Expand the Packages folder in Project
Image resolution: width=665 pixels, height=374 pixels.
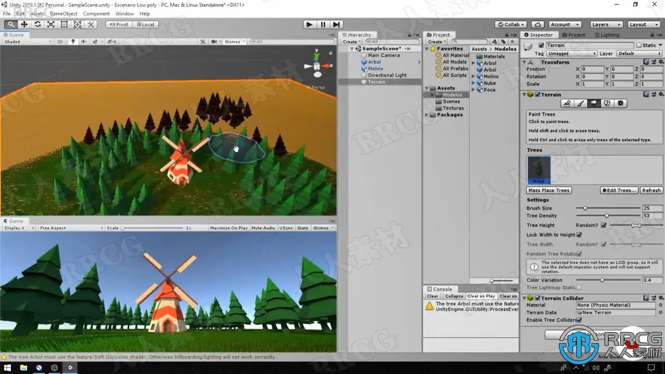(x=428, y=115)
